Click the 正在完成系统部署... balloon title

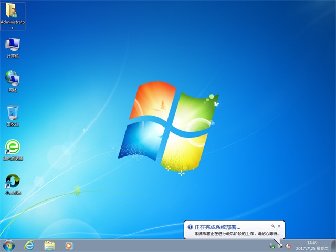pyautogui.click(x=217, y=227)
